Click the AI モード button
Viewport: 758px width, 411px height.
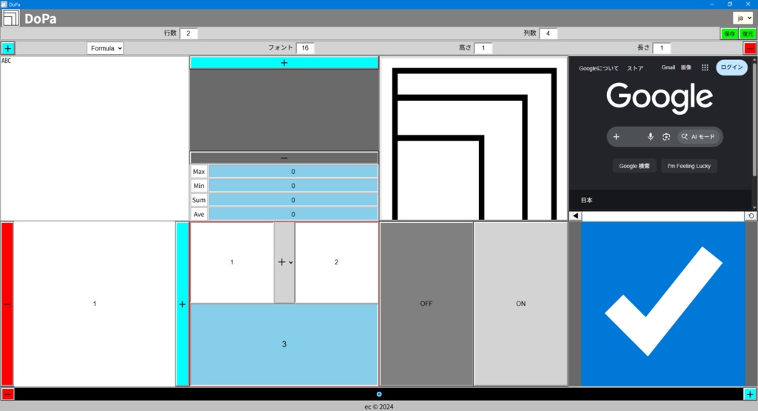click(x=698, y=137)
